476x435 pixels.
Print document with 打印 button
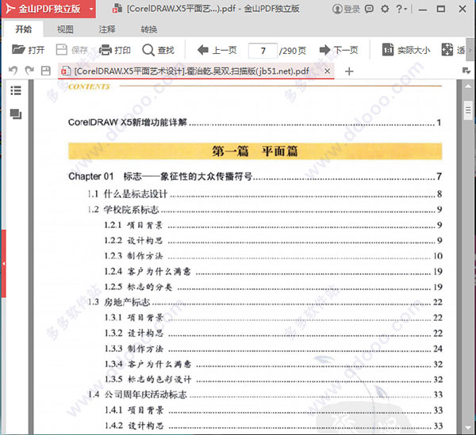[x=115, y=49]
